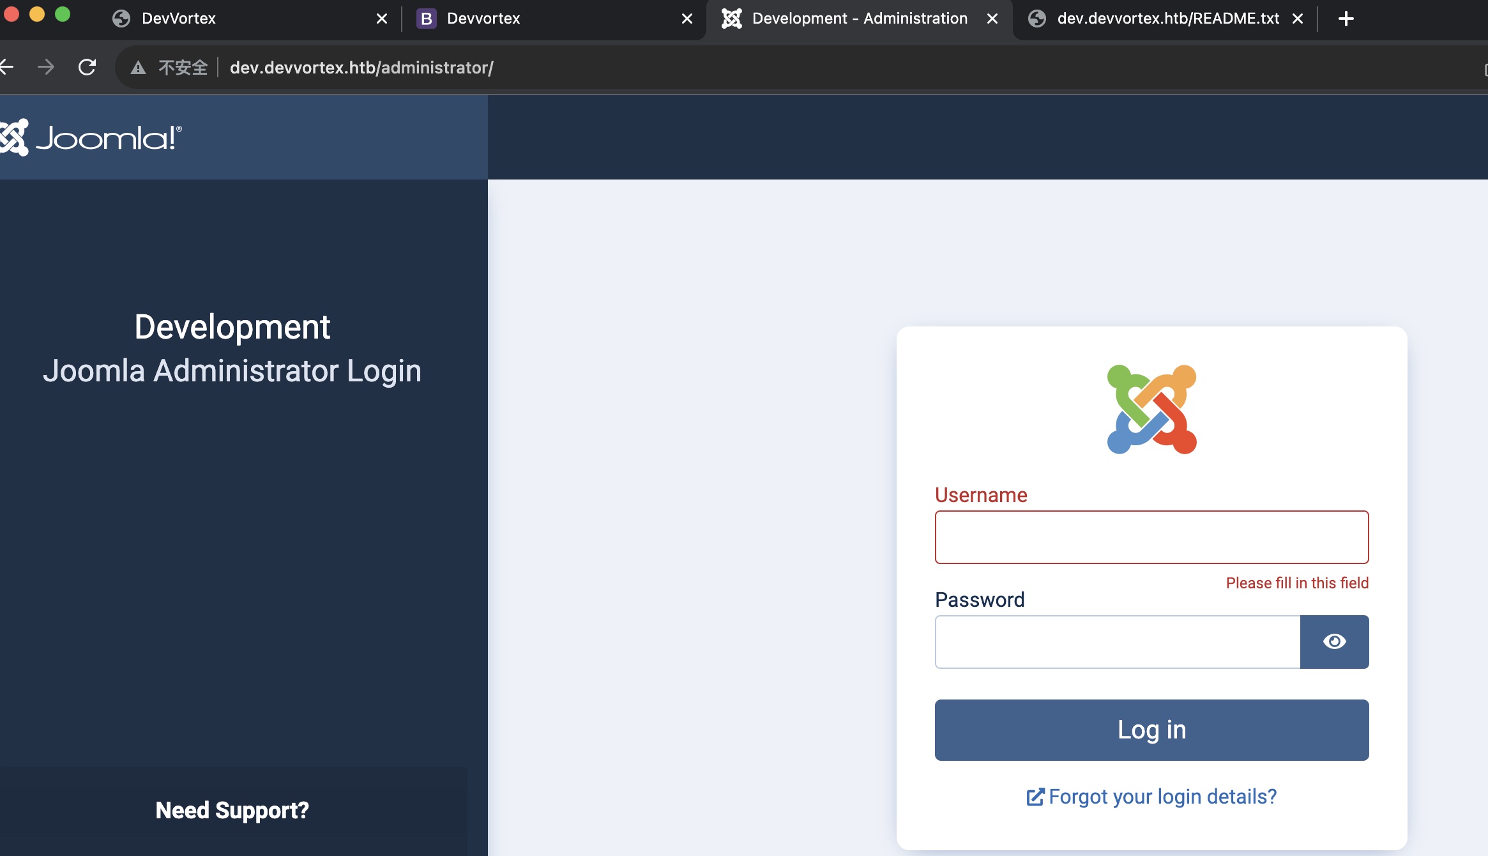Close the README.txt tab
Viewport: 1488px width, 856px height.
[1297, 19]
